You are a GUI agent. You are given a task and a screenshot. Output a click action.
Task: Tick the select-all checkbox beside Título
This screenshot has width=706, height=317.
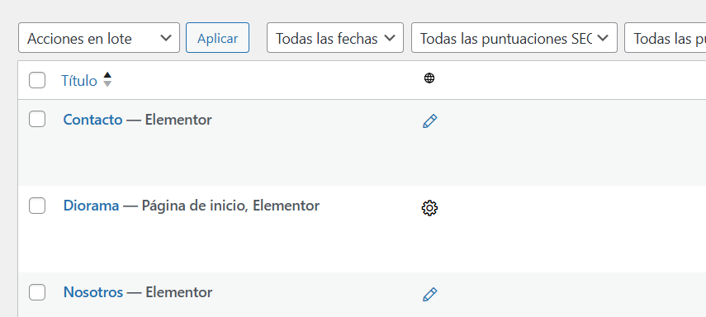pos(37,81)
